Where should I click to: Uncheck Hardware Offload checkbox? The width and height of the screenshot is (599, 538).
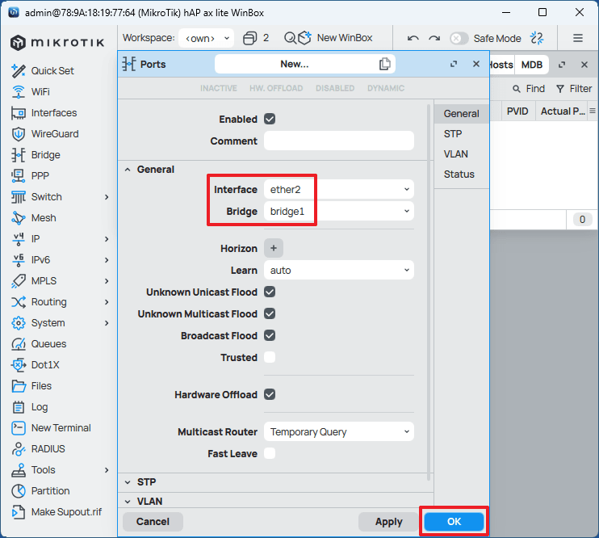coord(270,395)
